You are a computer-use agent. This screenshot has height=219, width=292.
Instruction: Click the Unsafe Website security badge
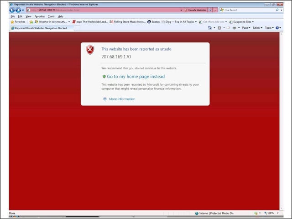195,10
